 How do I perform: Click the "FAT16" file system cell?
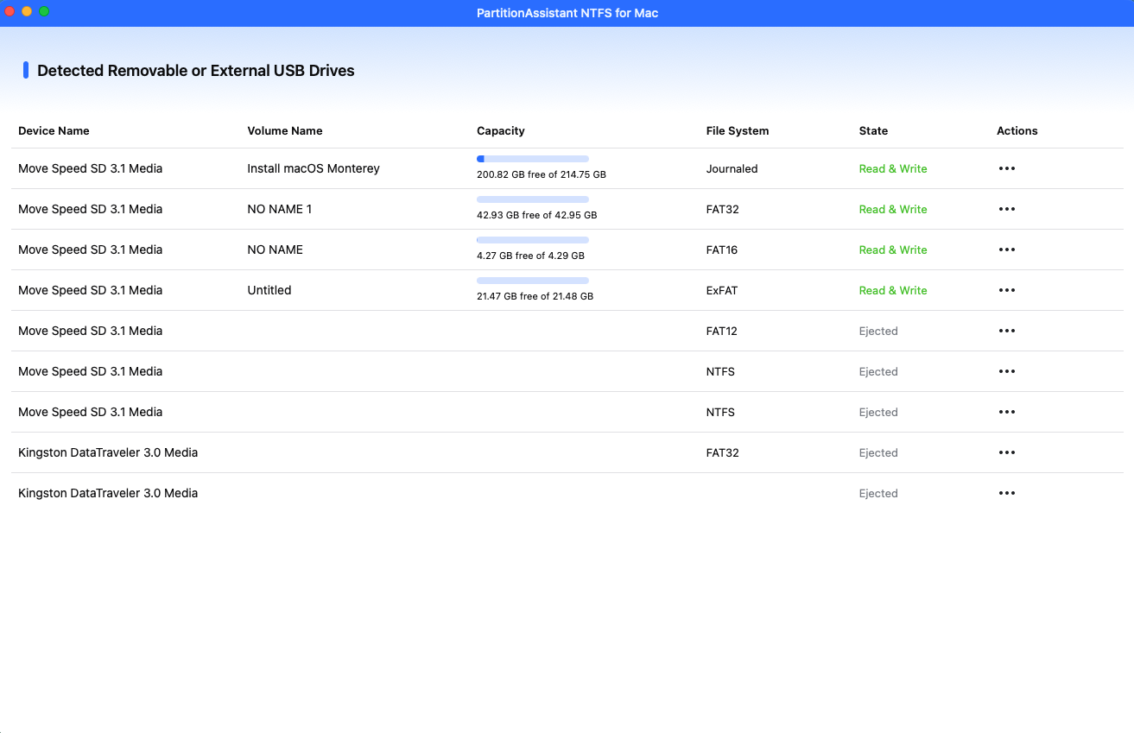(723, 250)
